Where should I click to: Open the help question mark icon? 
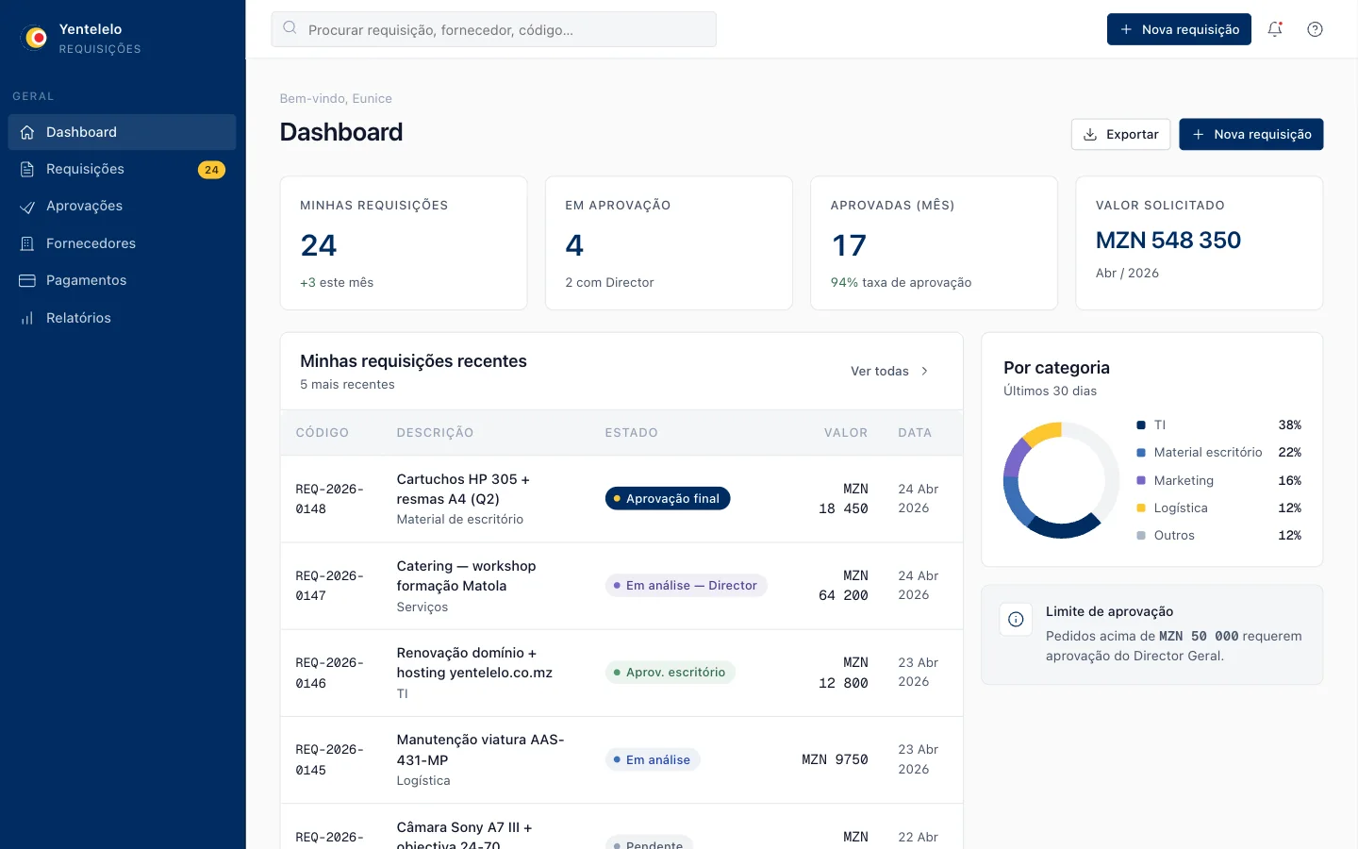[1315, 29]
